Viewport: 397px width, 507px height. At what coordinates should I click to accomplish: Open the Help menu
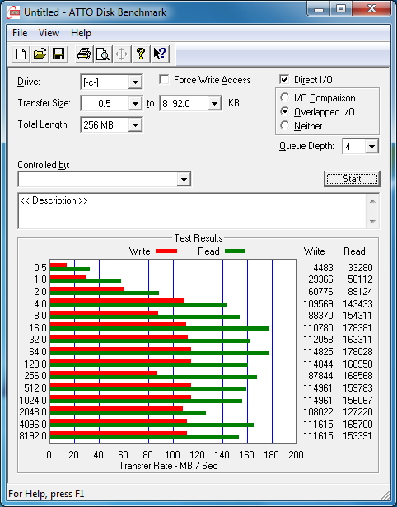pos(81,33)
